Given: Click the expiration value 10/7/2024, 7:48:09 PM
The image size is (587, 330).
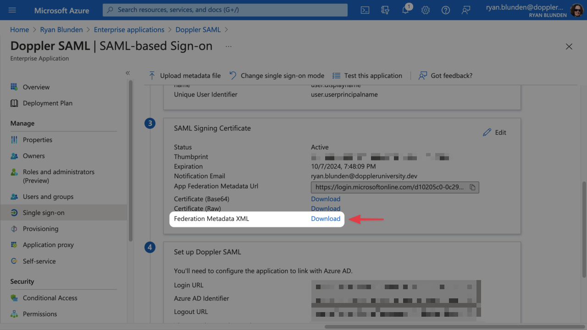Looking at the screenshot, I should click(343, 166).
